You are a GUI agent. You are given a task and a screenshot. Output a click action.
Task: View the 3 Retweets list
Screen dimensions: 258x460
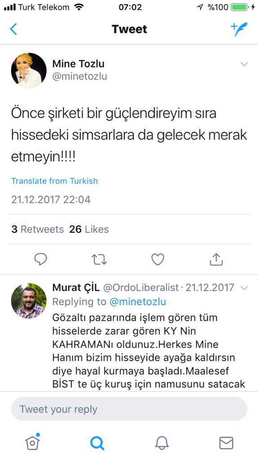[38, 229]
